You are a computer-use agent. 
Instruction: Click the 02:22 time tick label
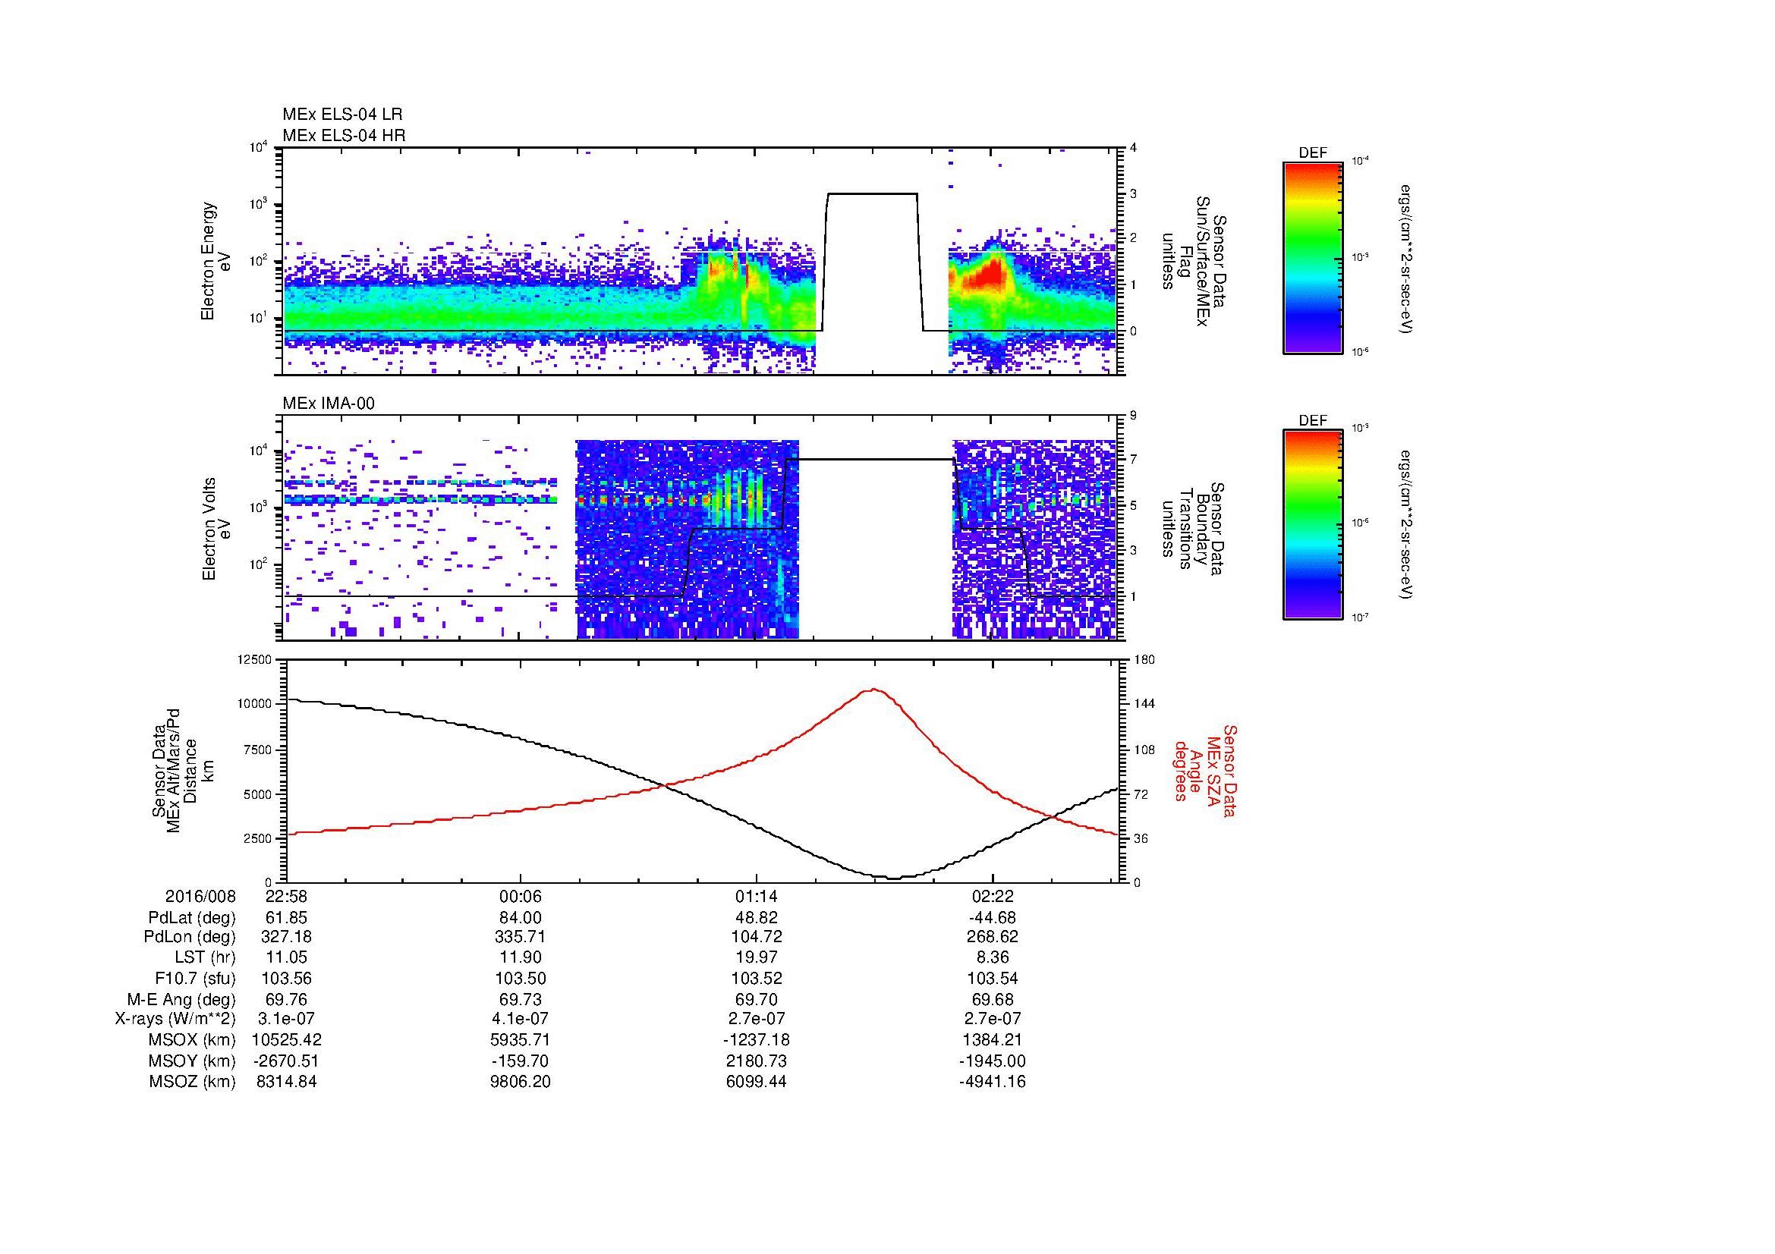(x=993, y=896)
